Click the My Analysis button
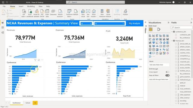The width and height of the screenshot is (193, 108). pyautogui.click(x=134, y=23)
